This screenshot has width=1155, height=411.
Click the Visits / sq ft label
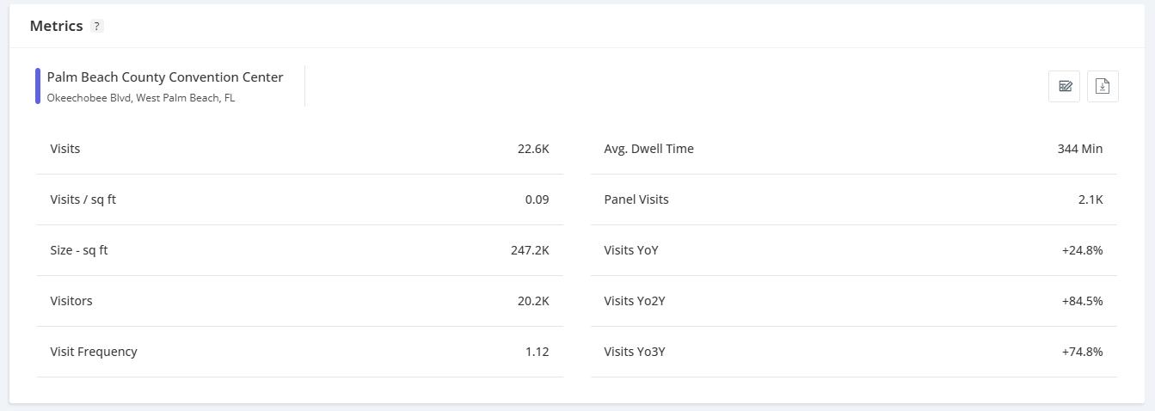coord(83,199)
